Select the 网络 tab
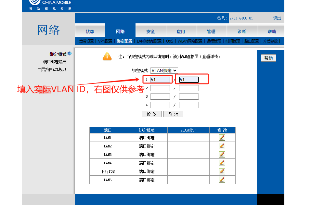Image resolution: width=311 pixels, height=213 pixels. (120, 31)
